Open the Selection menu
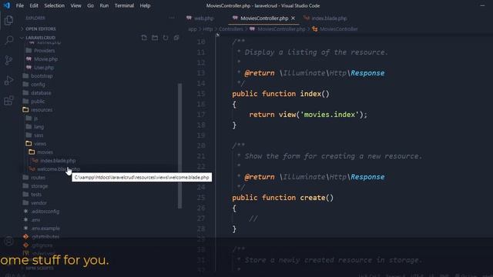 (x=55, y=5)
